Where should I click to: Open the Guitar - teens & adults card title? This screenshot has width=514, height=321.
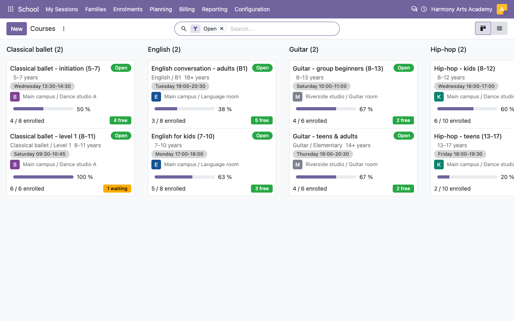pyautogui.click(x=325, y=136)
